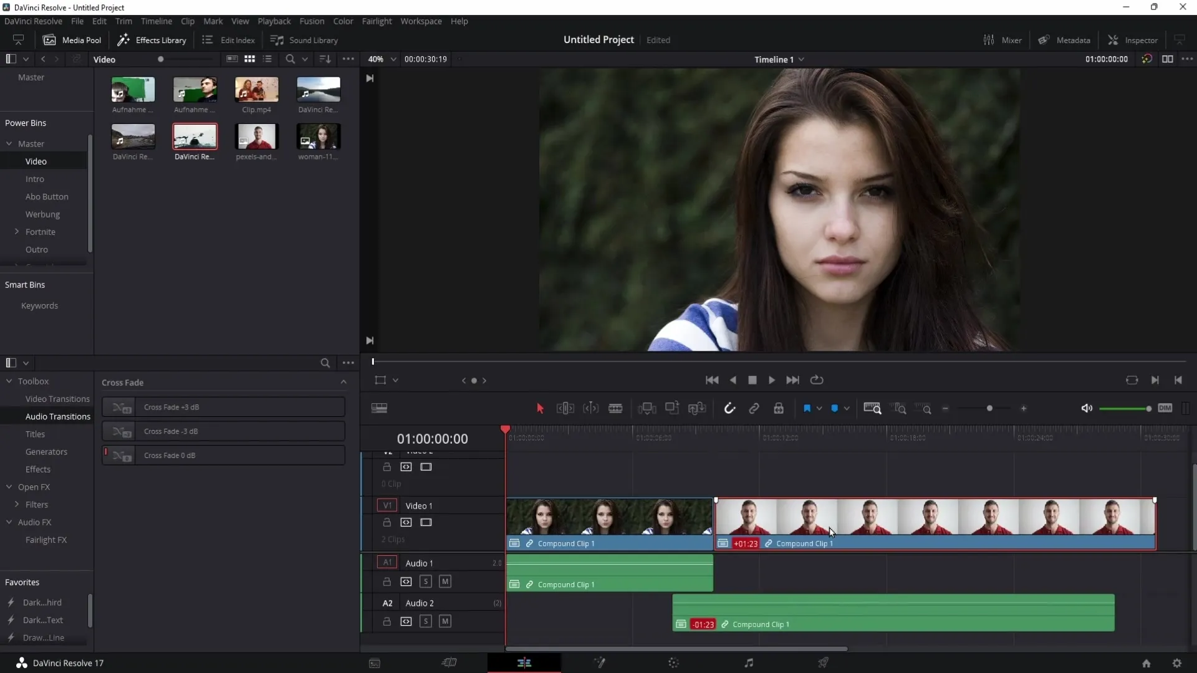
Task: Click the Trim edit mode icon
Action: pos(565,408)
